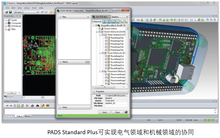The width and height of the screenshot is (220, 138).
Task: Select the Project tab under Project Explorer
Action: point(9,97)
